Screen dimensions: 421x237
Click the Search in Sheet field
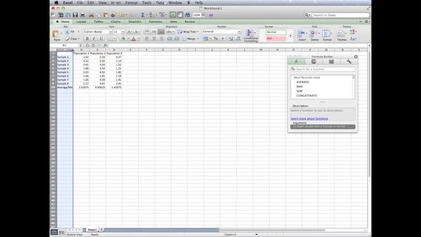[x=340, y=15]
